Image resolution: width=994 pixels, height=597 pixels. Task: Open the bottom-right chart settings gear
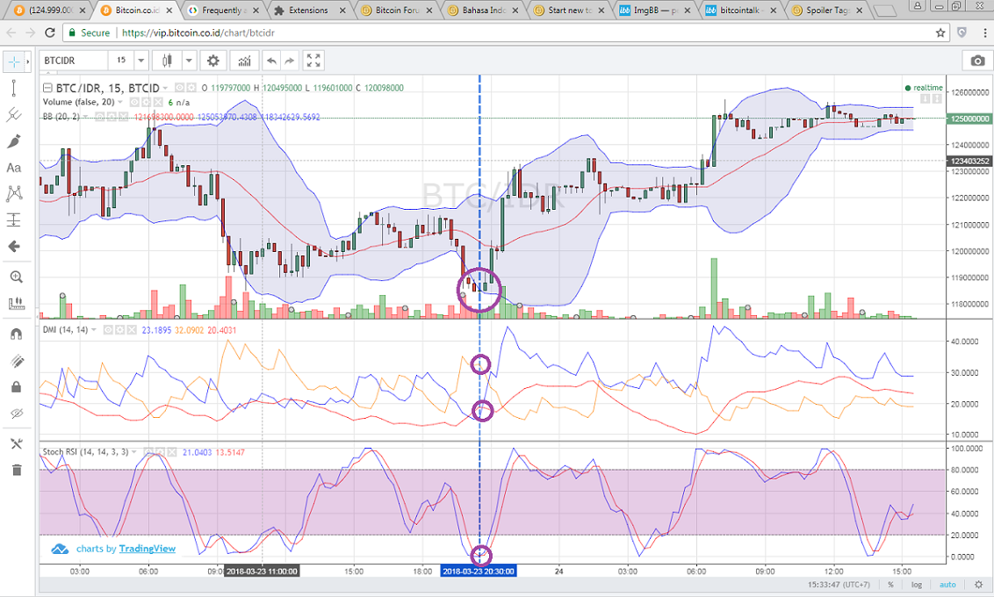[978, 585]
